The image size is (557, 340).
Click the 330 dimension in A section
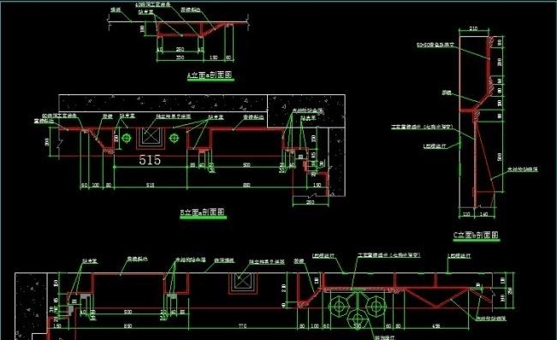[180, 57]
